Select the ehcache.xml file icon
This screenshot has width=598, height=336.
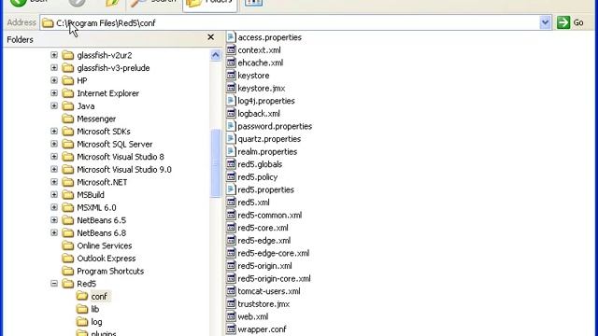(x=231, y=63)
